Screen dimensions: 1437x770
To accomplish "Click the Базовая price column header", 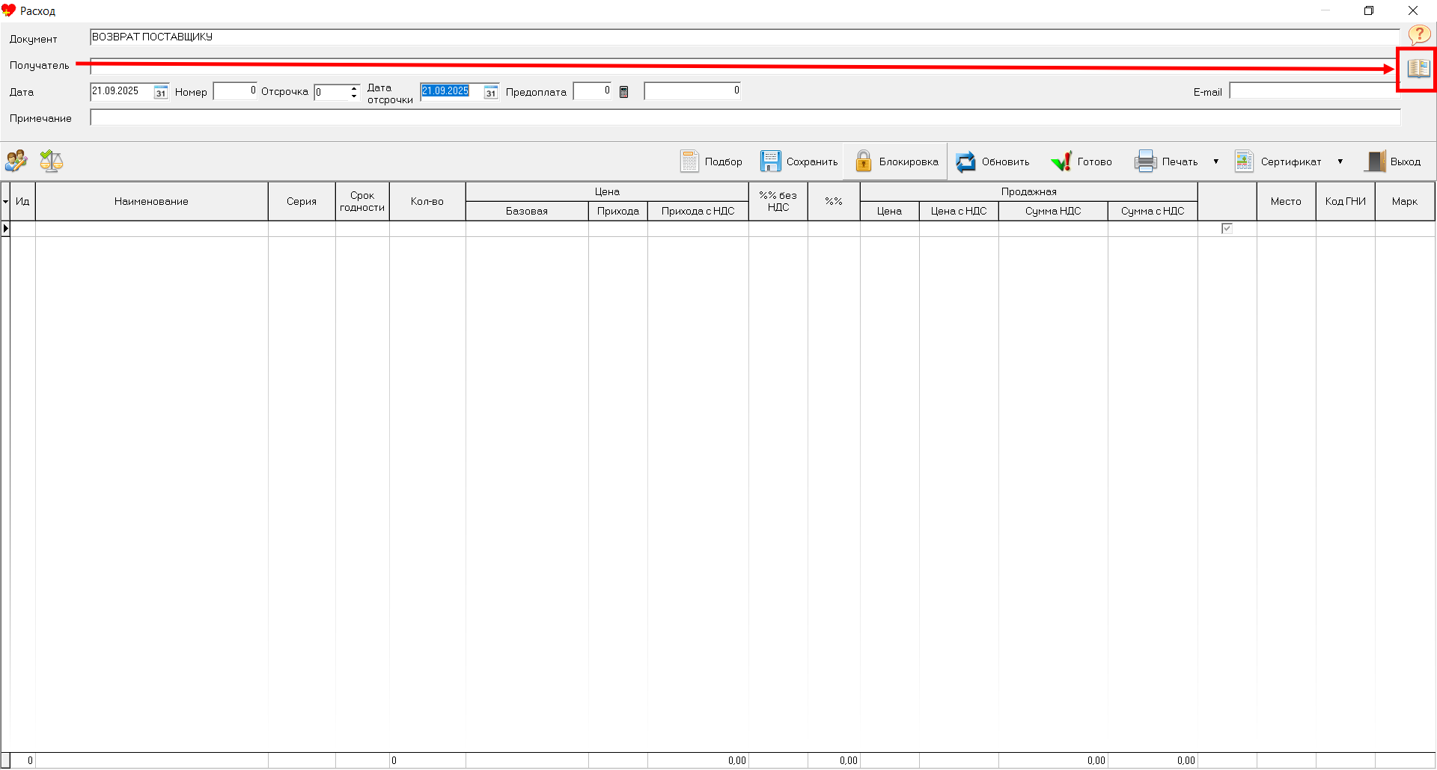I will click(527, 212).
